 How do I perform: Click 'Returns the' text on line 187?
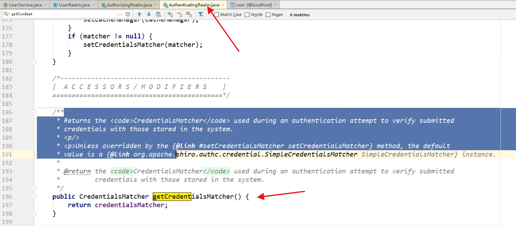tap(85, 120)
